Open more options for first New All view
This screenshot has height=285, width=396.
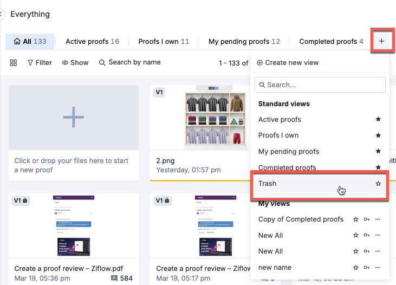(x=378, y=236)
